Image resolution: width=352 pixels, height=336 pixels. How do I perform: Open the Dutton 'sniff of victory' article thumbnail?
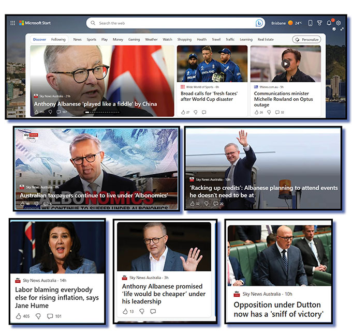(x=280, y=255)
